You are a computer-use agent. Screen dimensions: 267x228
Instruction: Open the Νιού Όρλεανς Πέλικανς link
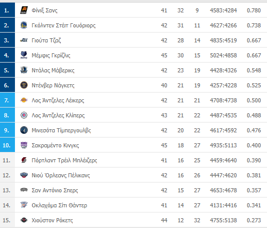click(x=61, y=175)
